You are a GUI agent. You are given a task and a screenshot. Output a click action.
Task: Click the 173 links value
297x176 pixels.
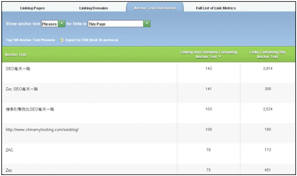[x=268, y=150]
